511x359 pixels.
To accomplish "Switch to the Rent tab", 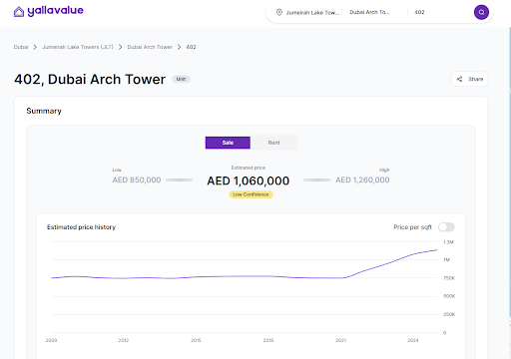I will point(273,143).
